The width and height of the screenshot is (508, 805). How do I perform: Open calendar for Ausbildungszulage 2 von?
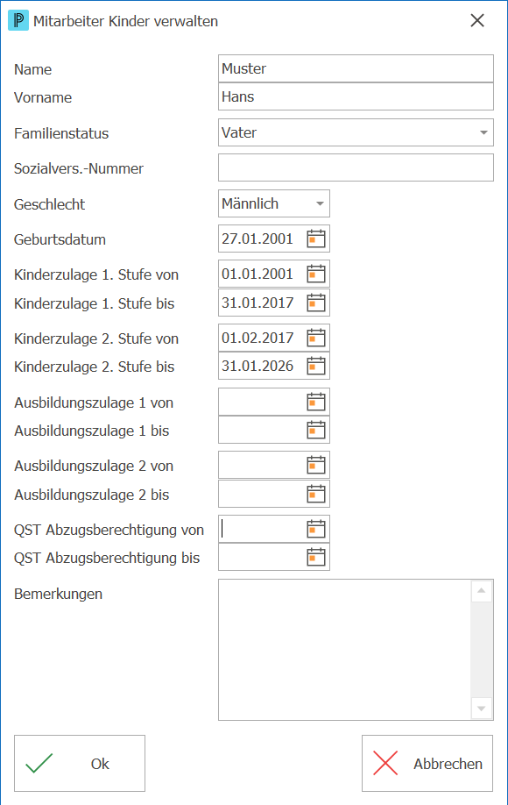316,465
